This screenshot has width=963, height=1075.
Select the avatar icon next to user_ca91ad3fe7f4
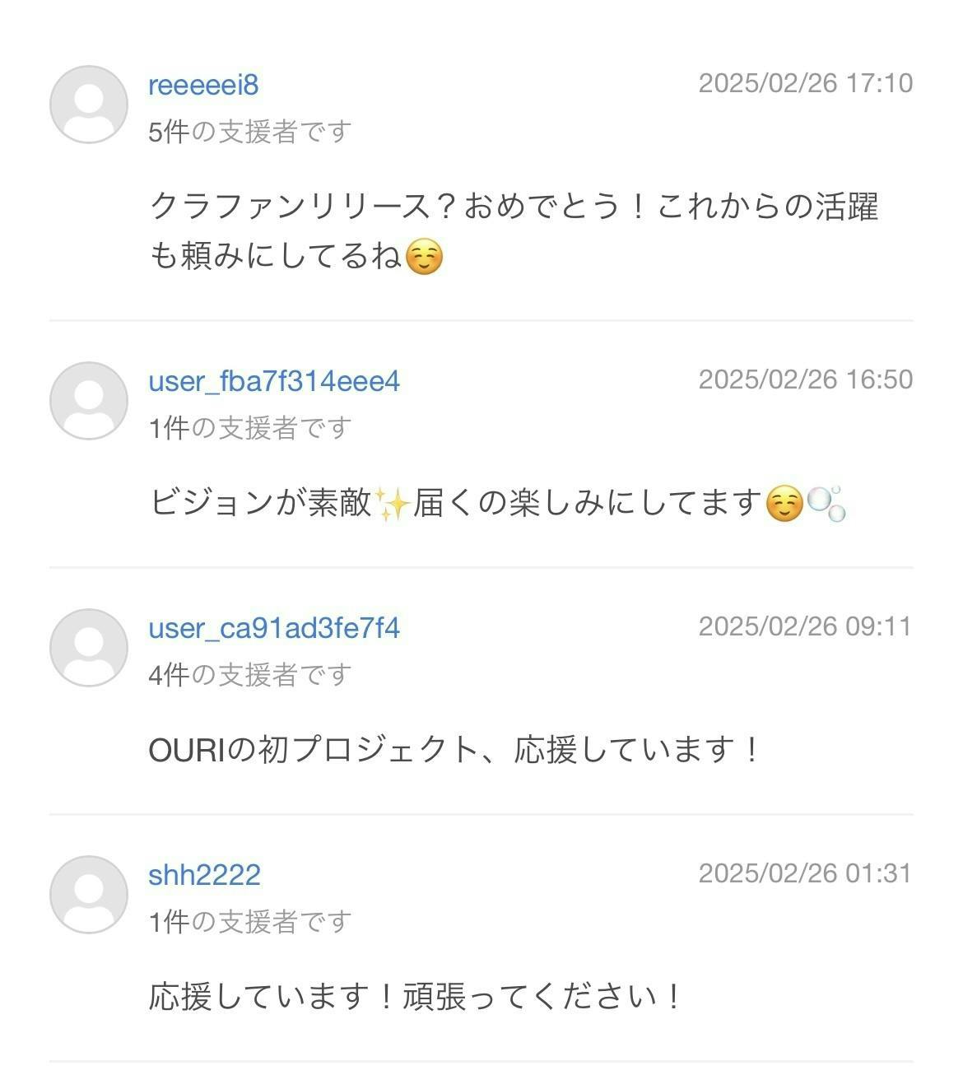[88, 648]
